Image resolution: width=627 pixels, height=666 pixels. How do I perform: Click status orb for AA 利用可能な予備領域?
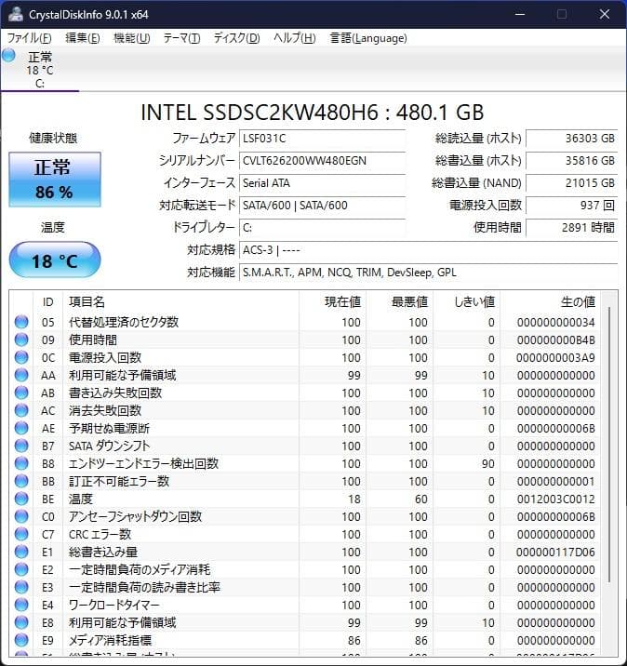(x=21, y=376)
